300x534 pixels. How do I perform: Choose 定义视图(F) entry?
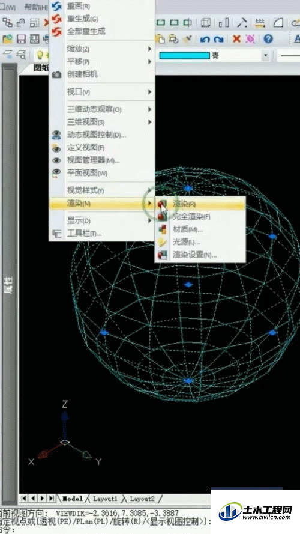[x=102, y=148]
